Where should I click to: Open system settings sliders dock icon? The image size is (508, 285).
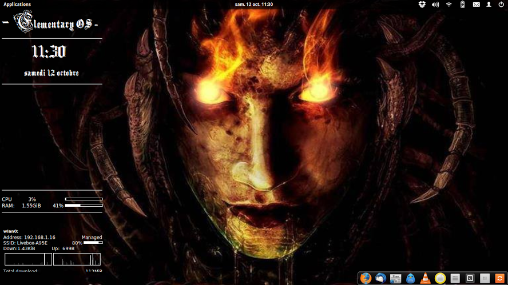pos(485,278)
